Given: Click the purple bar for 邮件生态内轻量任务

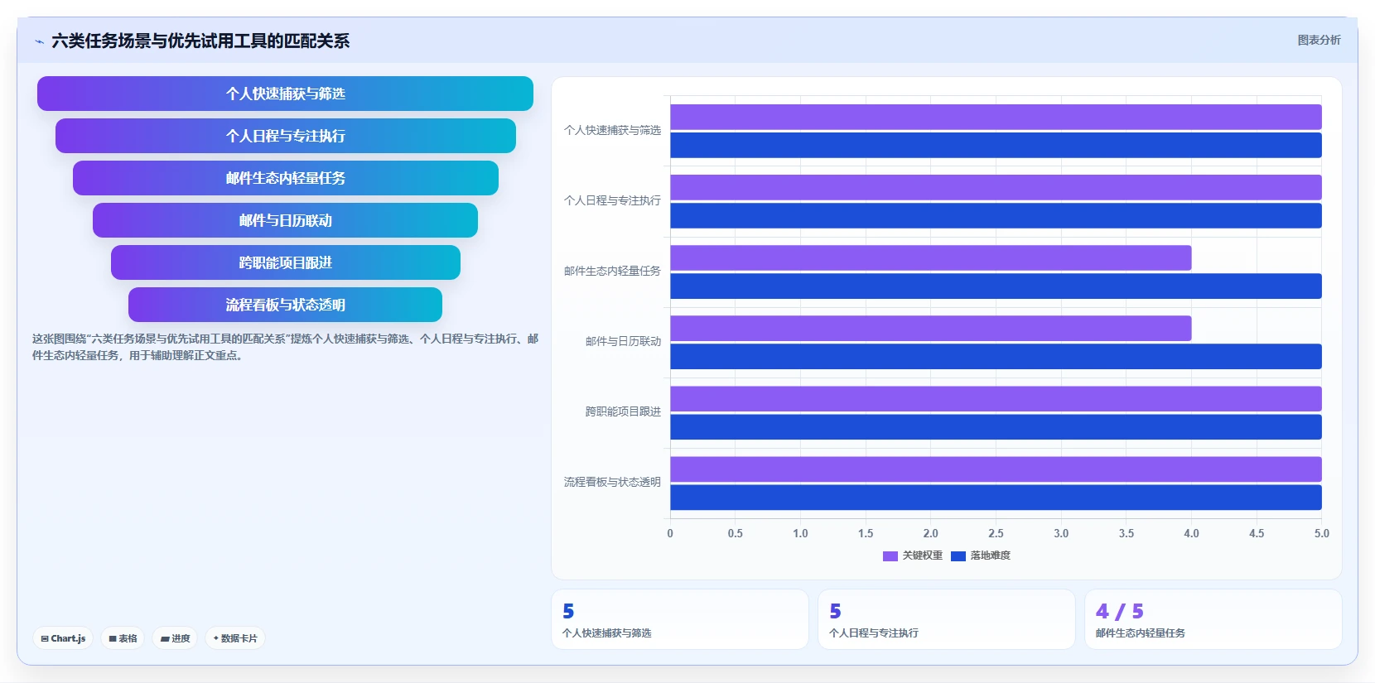Looking at the screenshot, I should coord(930,257).
